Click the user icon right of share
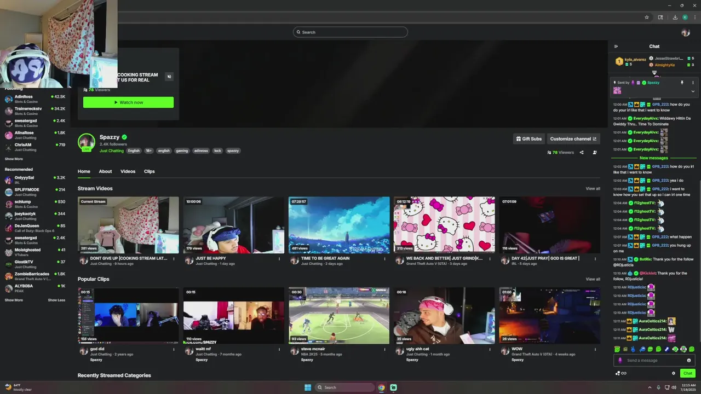 click(595, 153)
